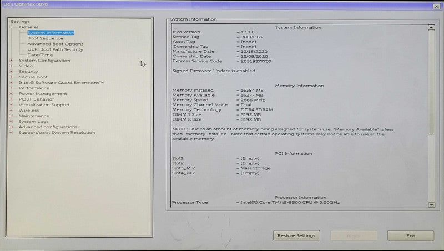The height and width of the screenshot is (251, 444).
Task: Select the Advanced configurations label
Action: (48, 127)
